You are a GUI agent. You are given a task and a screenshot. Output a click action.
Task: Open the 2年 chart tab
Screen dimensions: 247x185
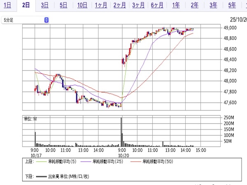(194, 5)
